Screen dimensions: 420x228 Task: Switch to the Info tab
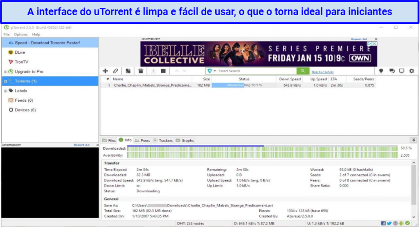click(126, 140)
